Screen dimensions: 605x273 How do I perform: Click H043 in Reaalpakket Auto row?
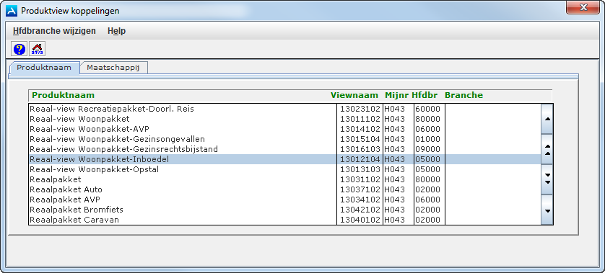[x=394, y=189]
